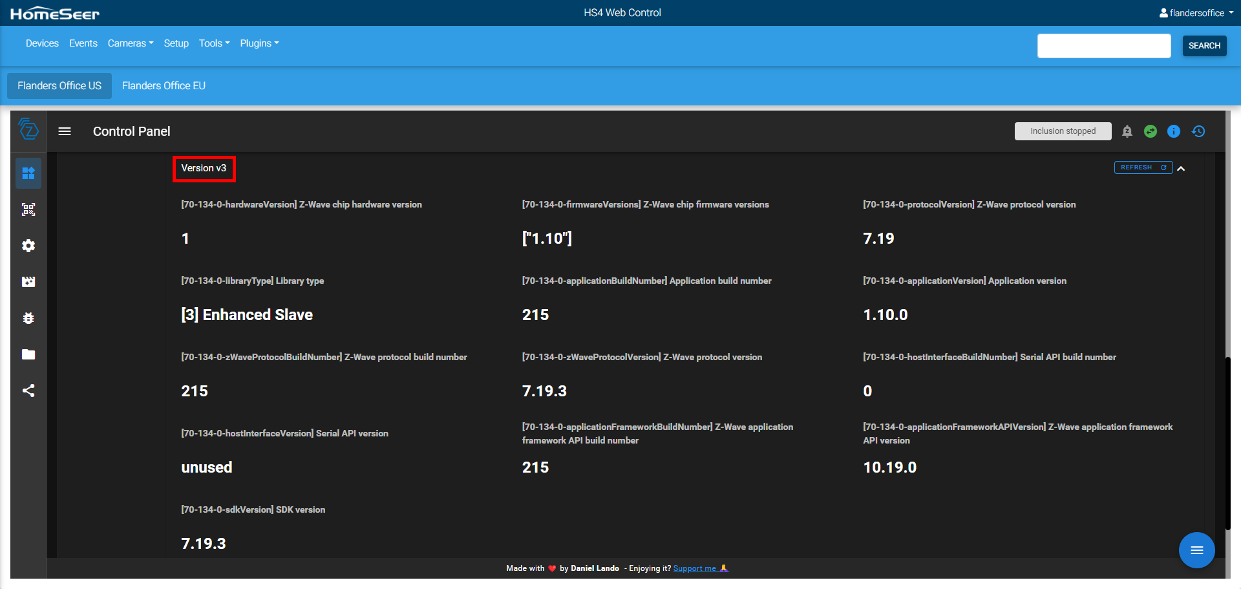Screen dimensions: 1241x589
Task: Click the green controller status icon
Action: click(1151, 131)
